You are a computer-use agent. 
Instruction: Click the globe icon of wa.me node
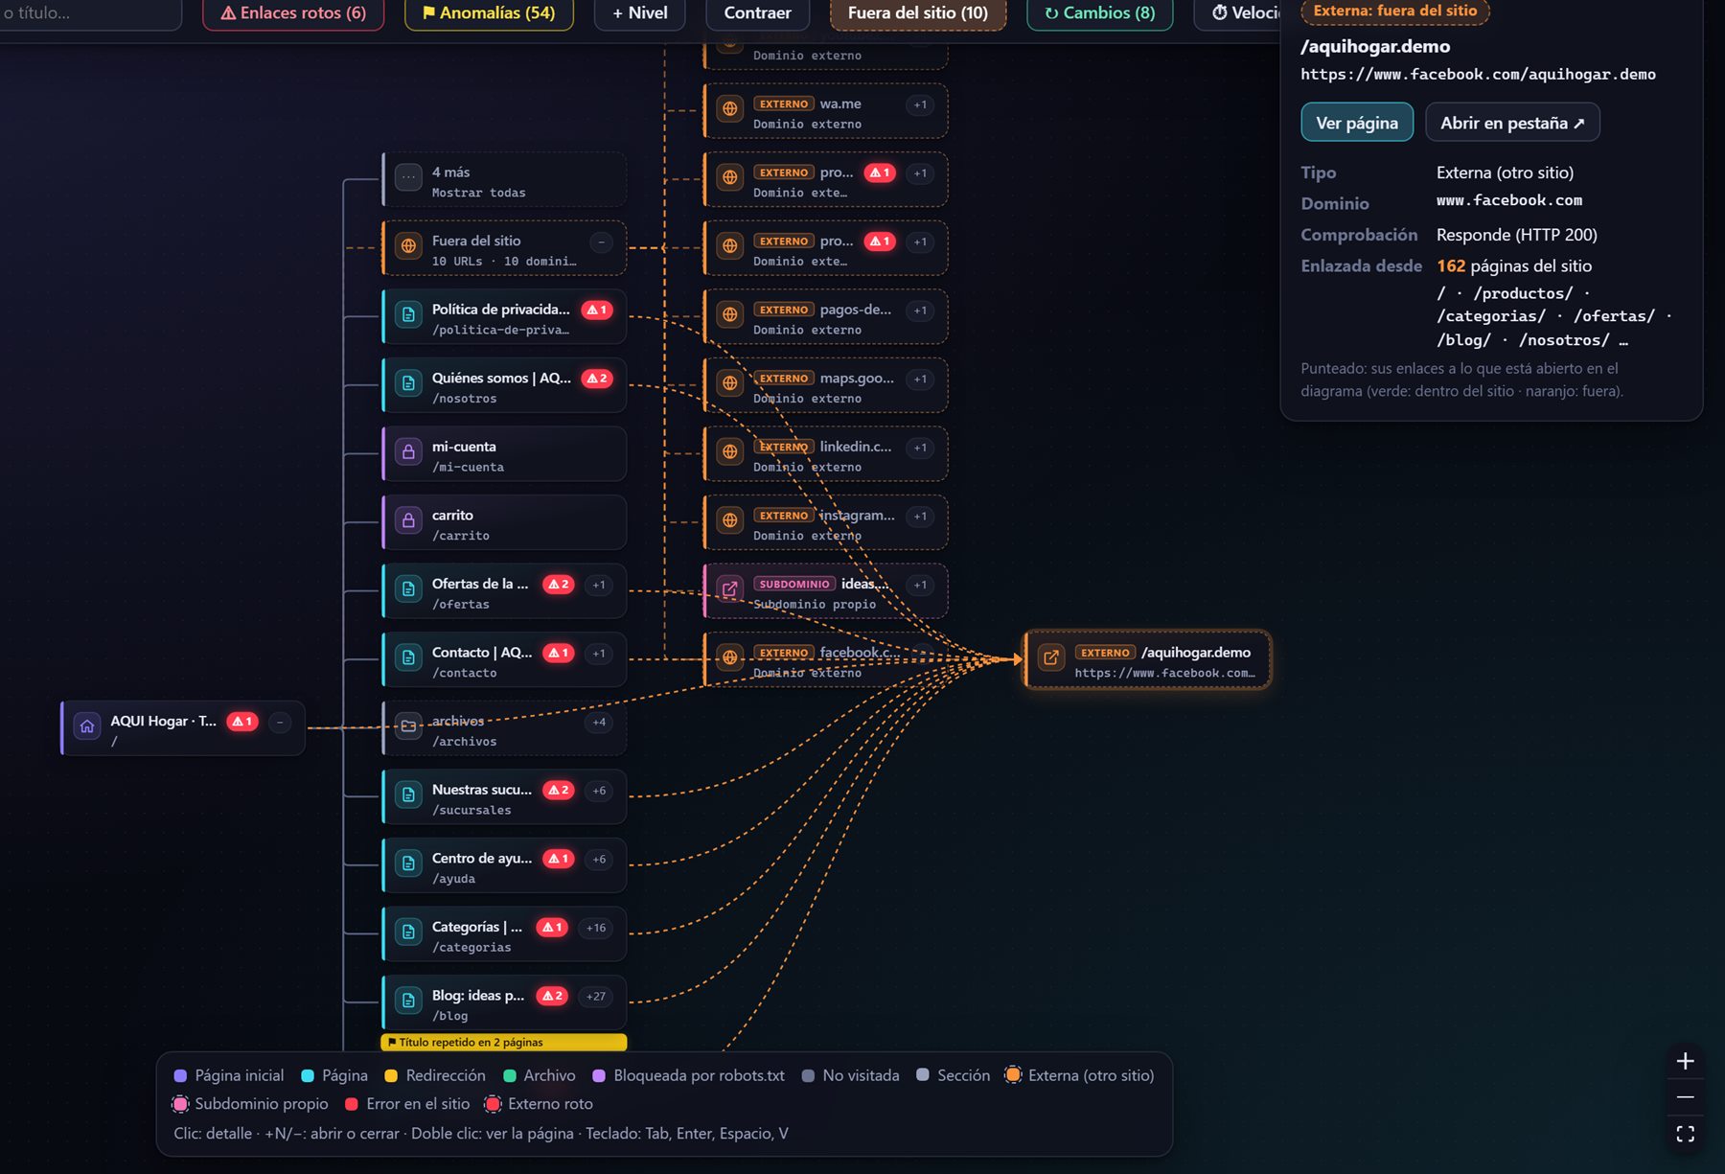point(730,109)
